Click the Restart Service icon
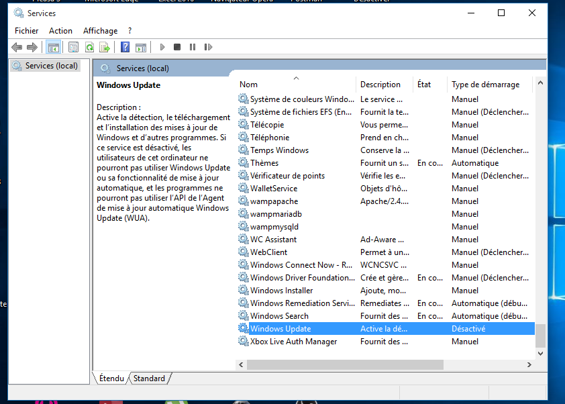The image size is (565, 404). tap(208, 47)
